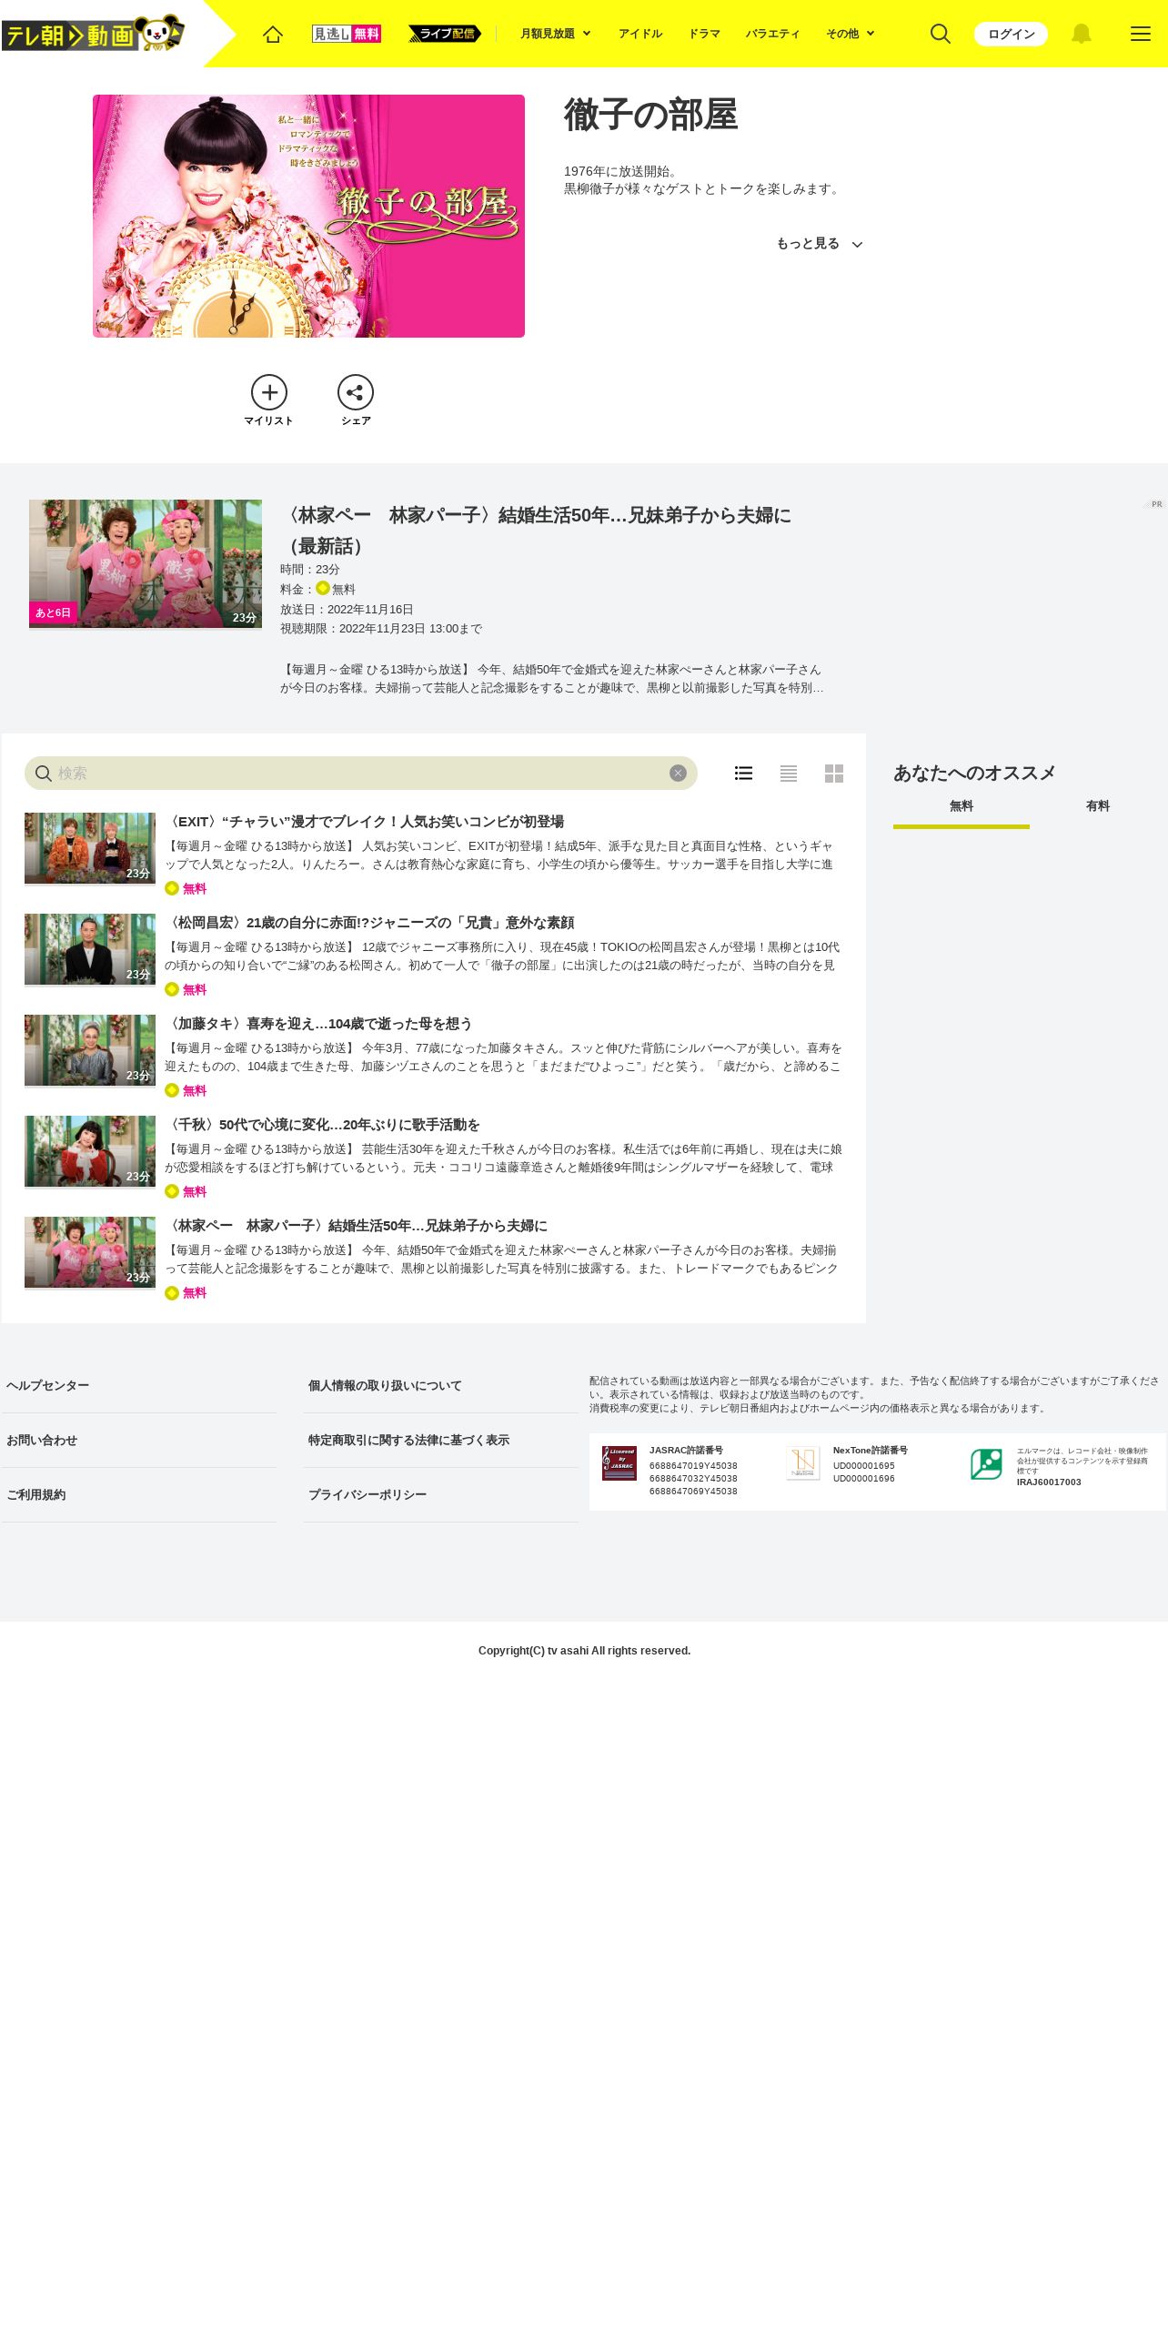The height and width of the screenshot is (2337, 1168).
Task: Open ご利用規約 footer link
Action: [139, 1495]
